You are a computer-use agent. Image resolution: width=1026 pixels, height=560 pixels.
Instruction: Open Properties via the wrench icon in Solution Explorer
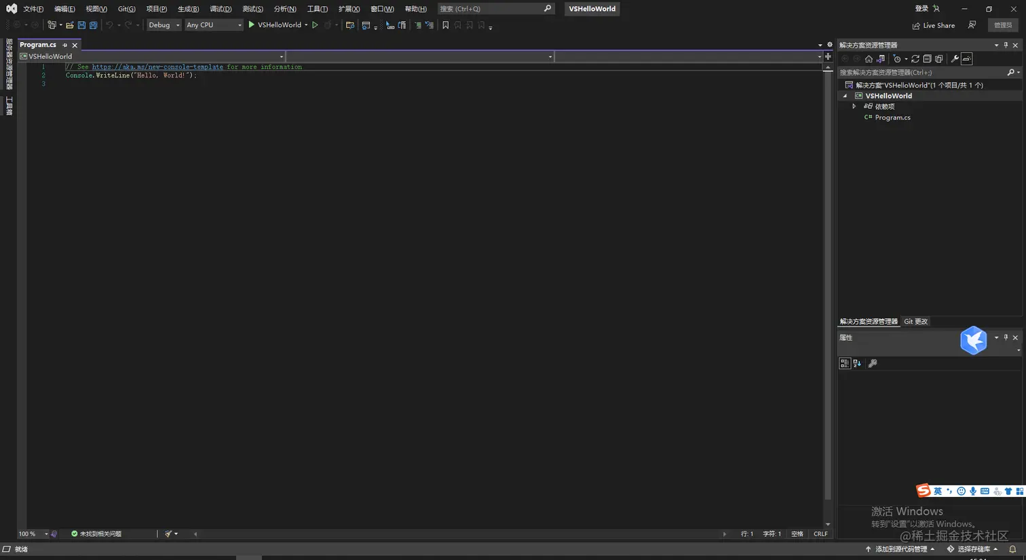[x=955, y=59]
